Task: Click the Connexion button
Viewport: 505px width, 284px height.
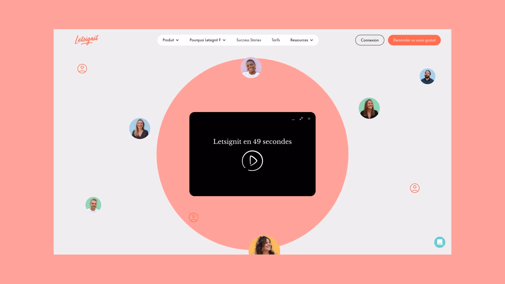Action: click(x=370, y=40)
